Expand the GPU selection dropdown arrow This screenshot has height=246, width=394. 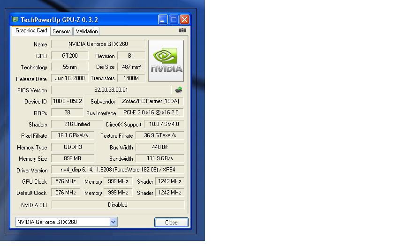point(114,222)
